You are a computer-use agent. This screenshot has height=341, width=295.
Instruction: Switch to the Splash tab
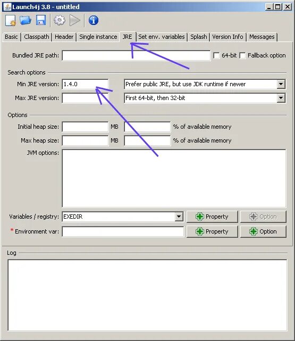199,37
